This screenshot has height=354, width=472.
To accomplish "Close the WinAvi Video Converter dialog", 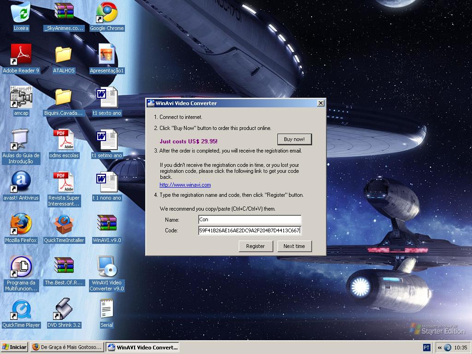I will click(x=321, y=103).
